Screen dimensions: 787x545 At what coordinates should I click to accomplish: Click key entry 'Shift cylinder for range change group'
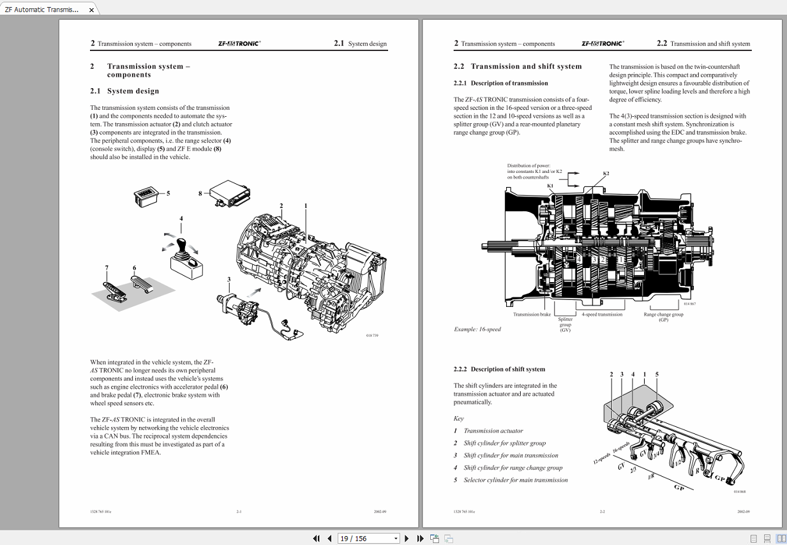coord(513,468)
